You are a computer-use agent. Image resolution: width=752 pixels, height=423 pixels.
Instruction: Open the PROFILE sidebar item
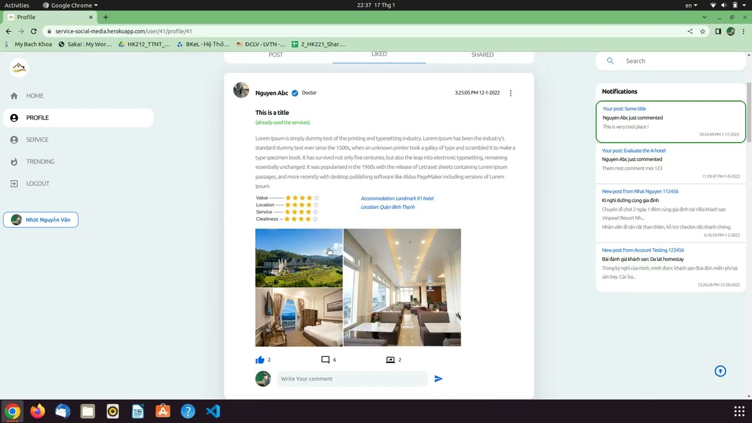(78, 117)
